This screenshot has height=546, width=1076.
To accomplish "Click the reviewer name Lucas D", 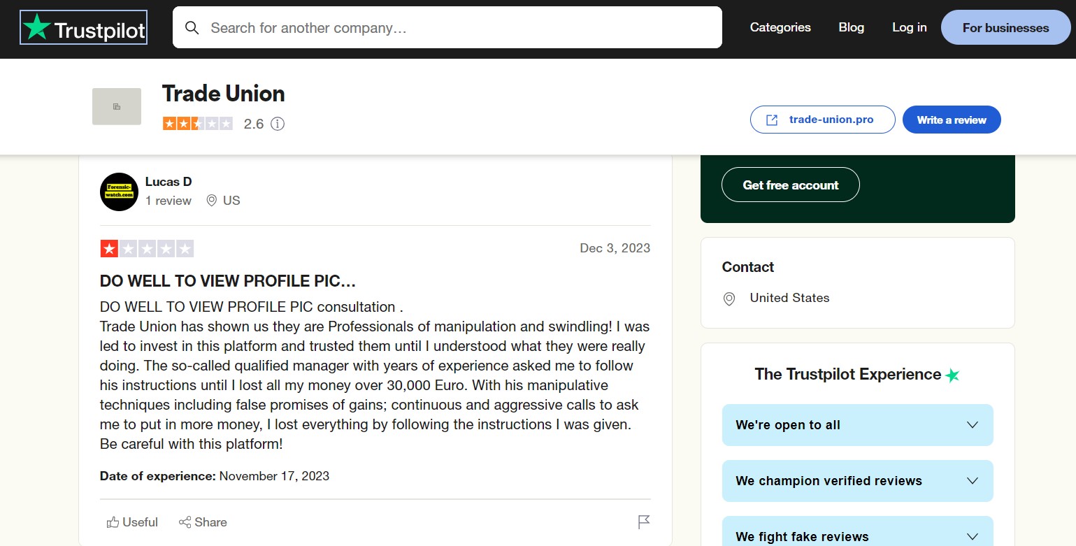I will pyautogui.click(x=168, y=182).
